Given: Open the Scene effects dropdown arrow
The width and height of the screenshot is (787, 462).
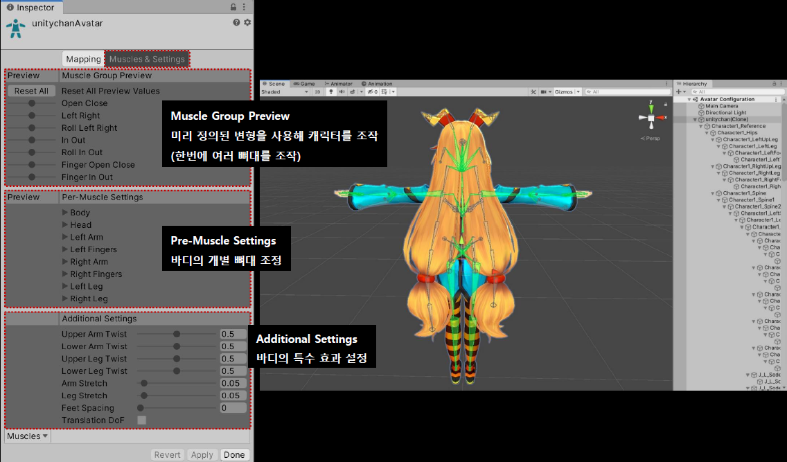Looking at the screenshot, I should coord(362,92).
